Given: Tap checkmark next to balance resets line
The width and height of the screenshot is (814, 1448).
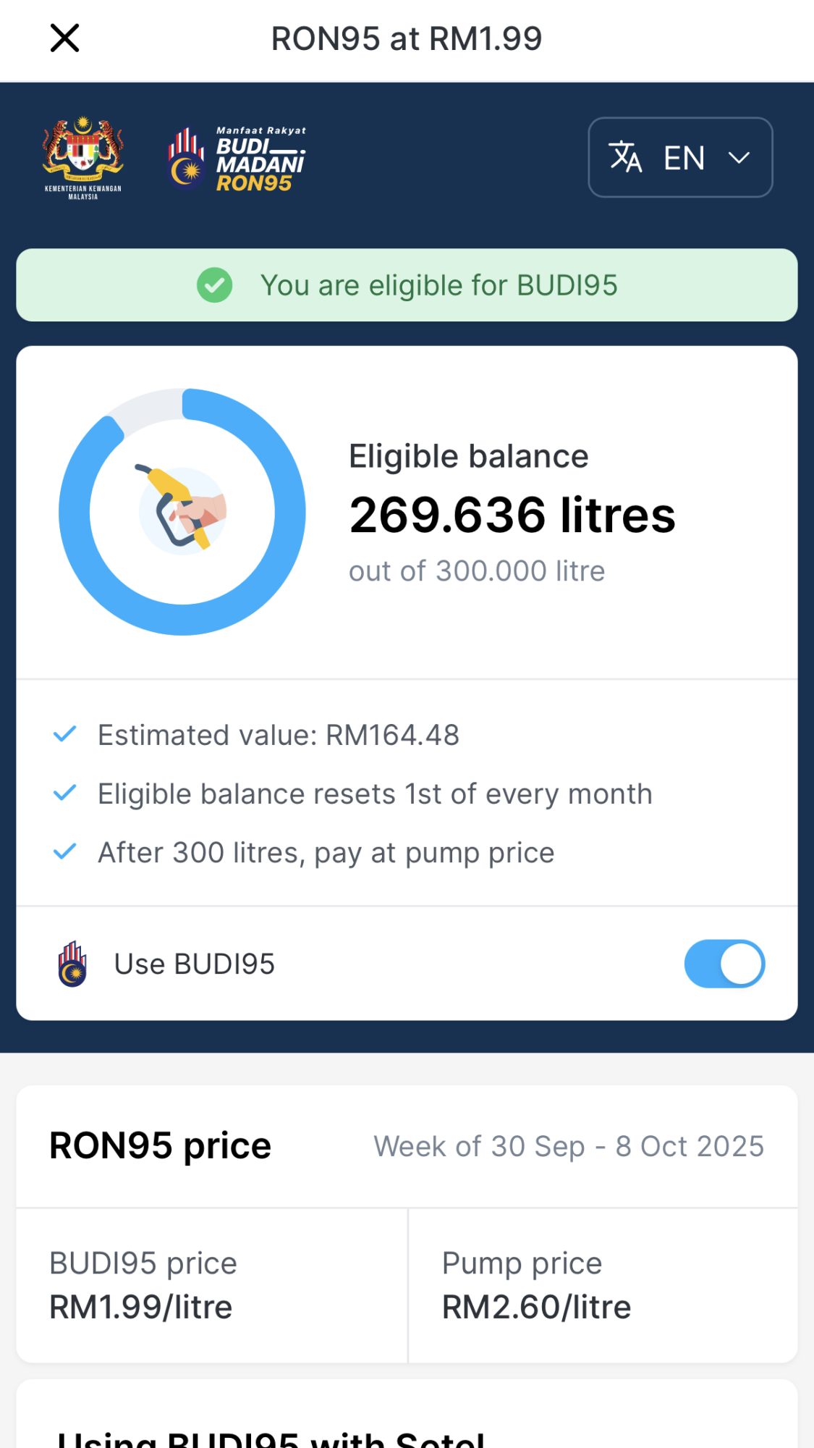Looking at the screenshot, I should 65,794.
